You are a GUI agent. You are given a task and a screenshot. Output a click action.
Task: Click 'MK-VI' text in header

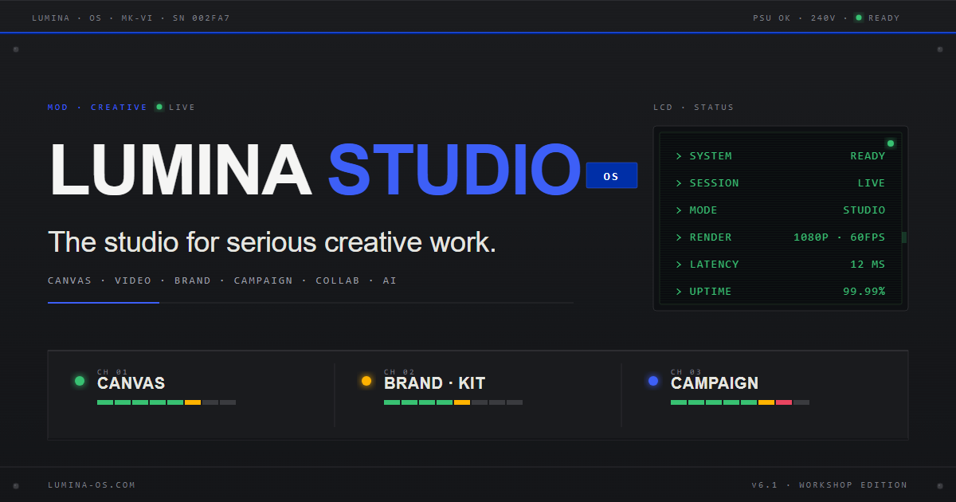click(137, 18)
